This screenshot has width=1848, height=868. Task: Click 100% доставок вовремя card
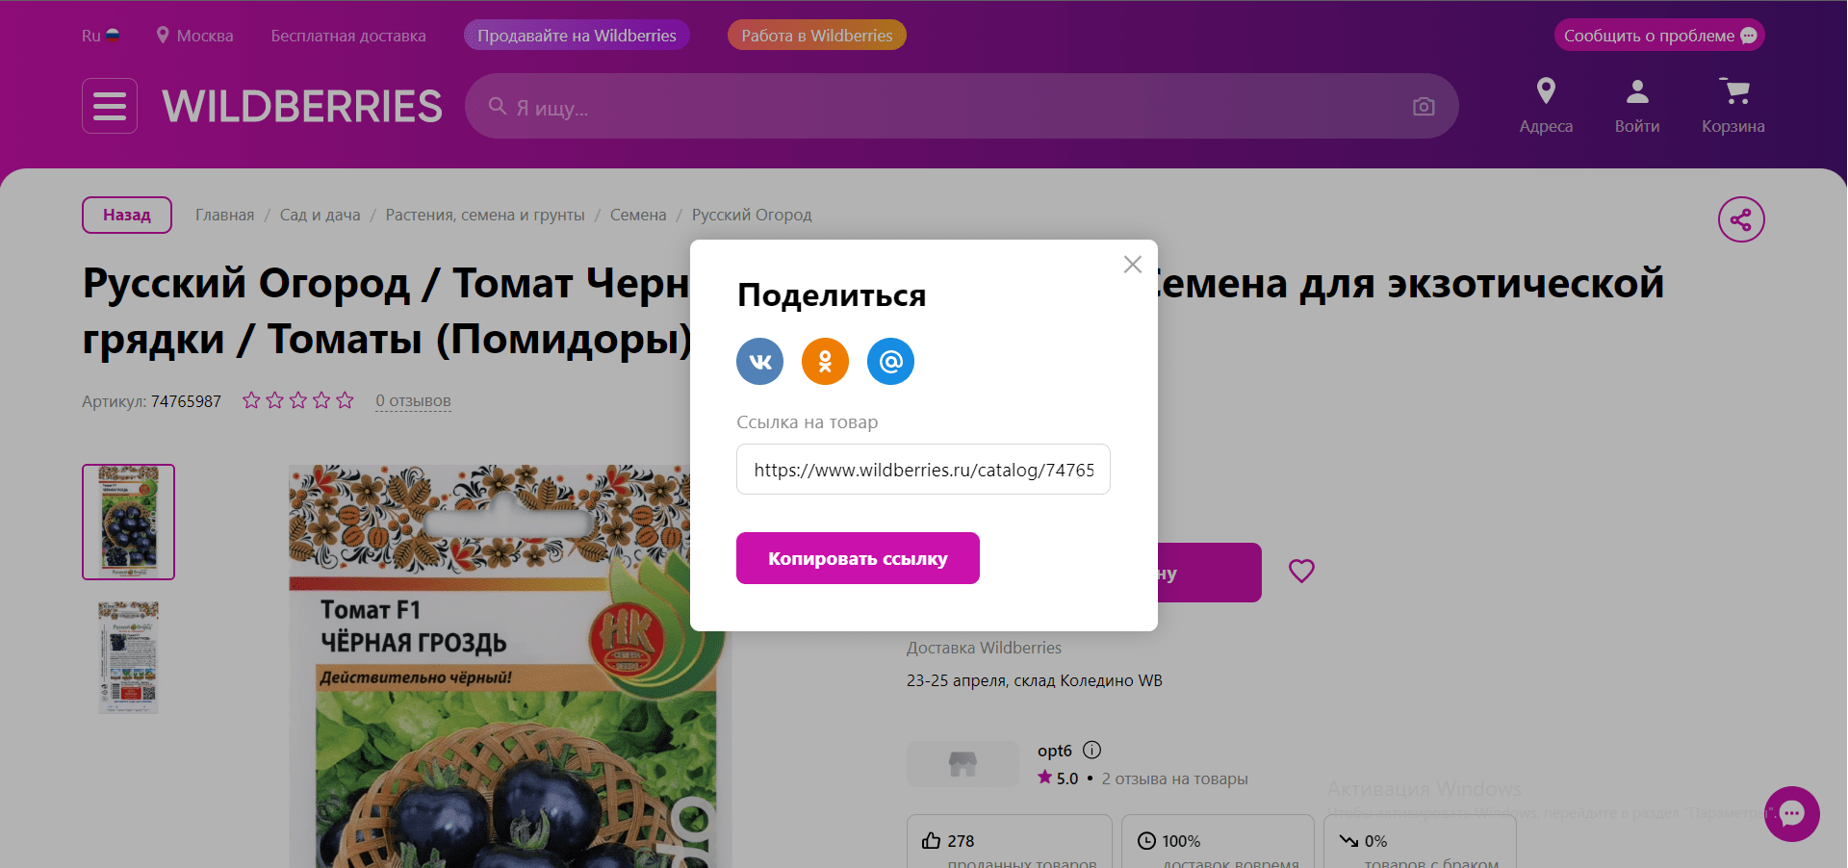[1219, 842]
